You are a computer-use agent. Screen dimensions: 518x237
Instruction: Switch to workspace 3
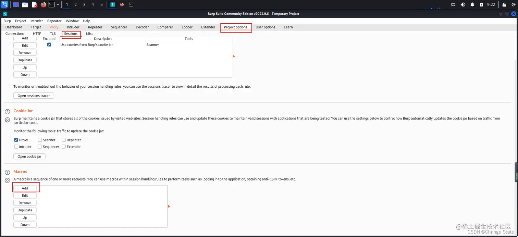pyautogui.click(x=84, y=4)
